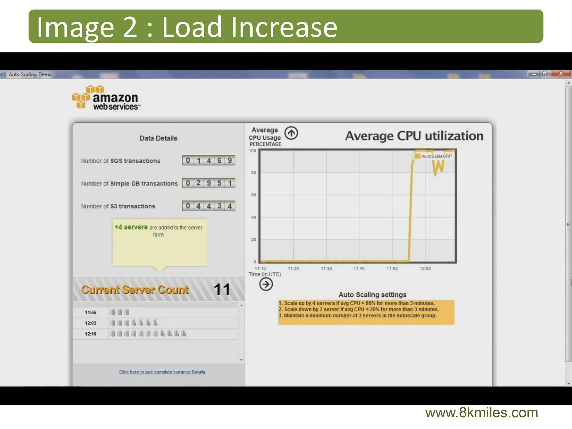Click the www.8kmiles.com link on the slide

click(482, 413)
